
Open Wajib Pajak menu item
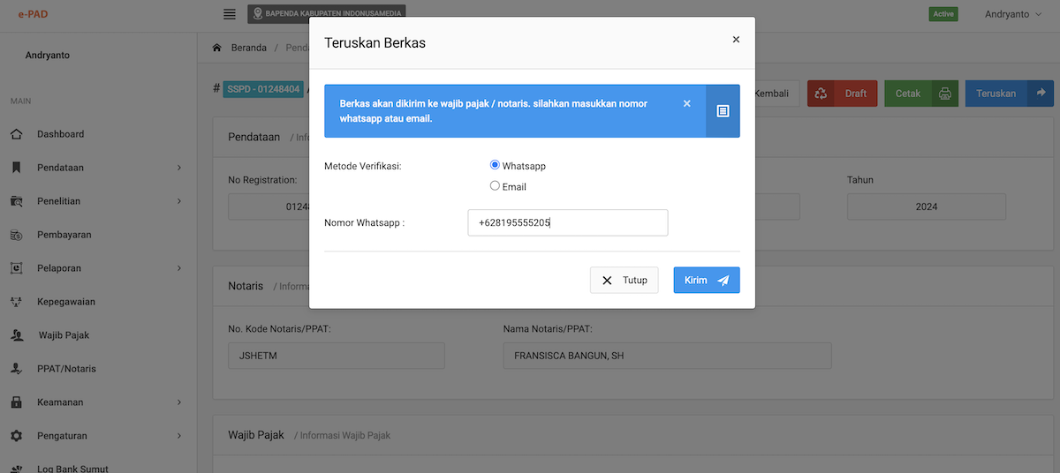[64, 335]
